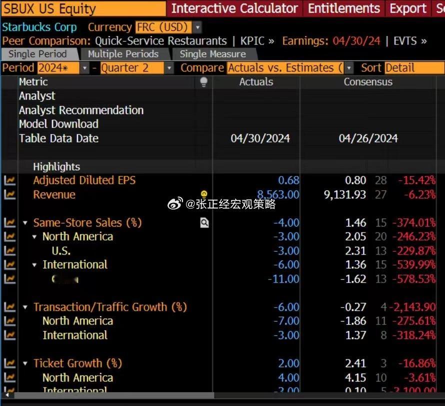Click the Quick-Service Restaurants peer comparison link
Image resolution: width=445 pixels, height=406 pixels.
(161, 41)
